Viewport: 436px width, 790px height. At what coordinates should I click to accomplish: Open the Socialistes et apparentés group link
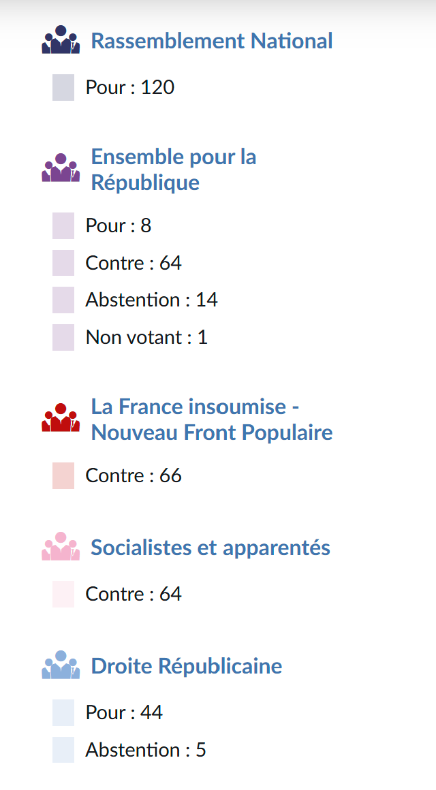211,548
